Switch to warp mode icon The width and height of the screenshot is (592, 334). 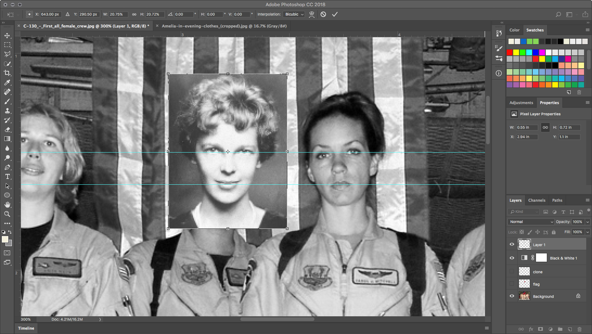coord(312,14)
